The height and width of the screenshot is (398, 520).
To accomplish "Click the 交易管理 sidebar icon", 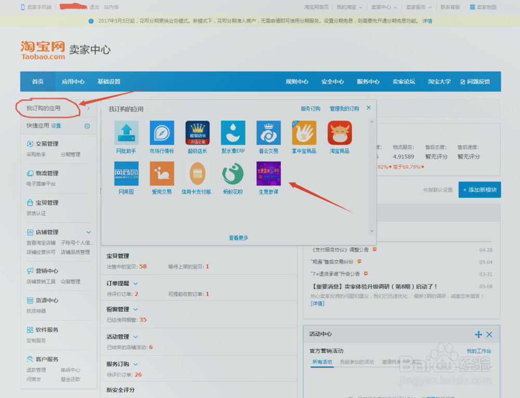I will (x=30, y=143).
